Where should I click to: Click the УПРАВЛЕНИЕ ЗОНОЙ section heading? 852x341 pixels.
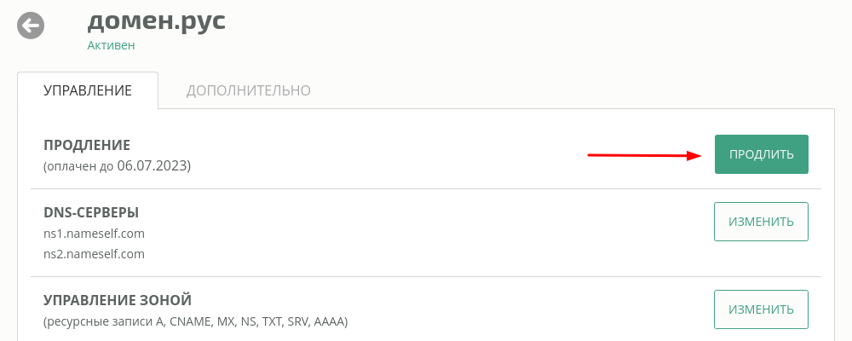118,300
